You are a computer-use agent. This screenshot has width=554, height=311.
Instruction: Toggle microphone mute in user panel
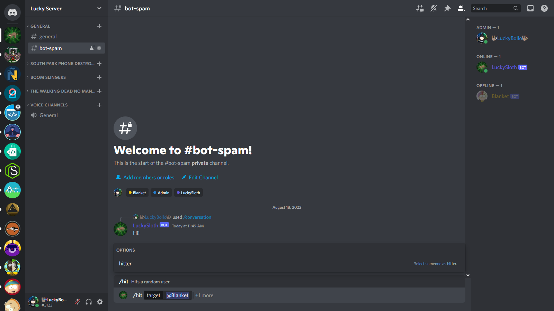point(78,302)
